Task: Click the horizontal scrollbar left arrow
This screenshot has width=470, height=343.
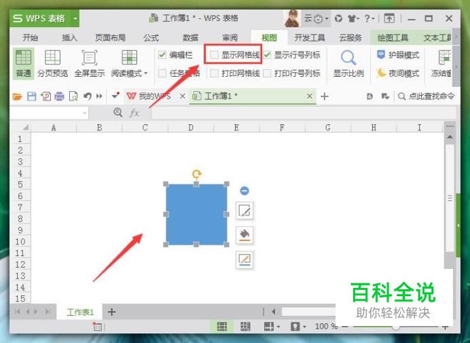Action: tap(274, 312)
